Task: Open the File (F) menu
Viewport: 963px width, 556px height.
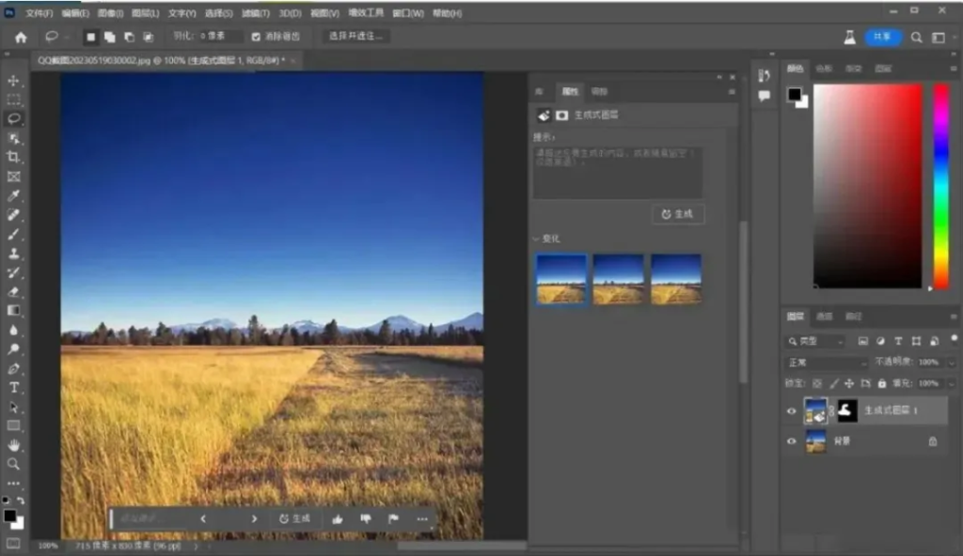Action: (x=39, y=13)
